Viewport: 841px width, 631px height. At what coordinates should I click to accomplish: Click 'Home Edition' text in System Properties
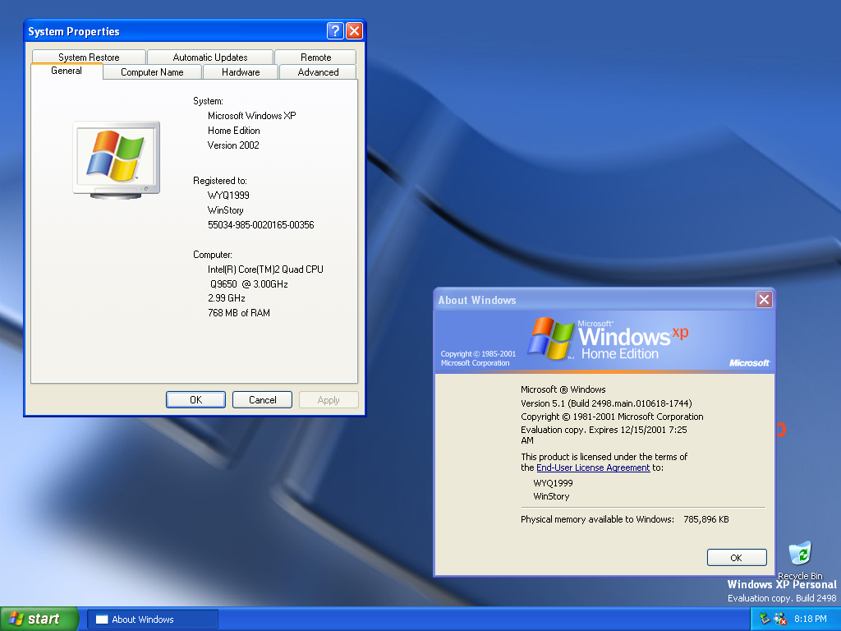pos(234,131)
